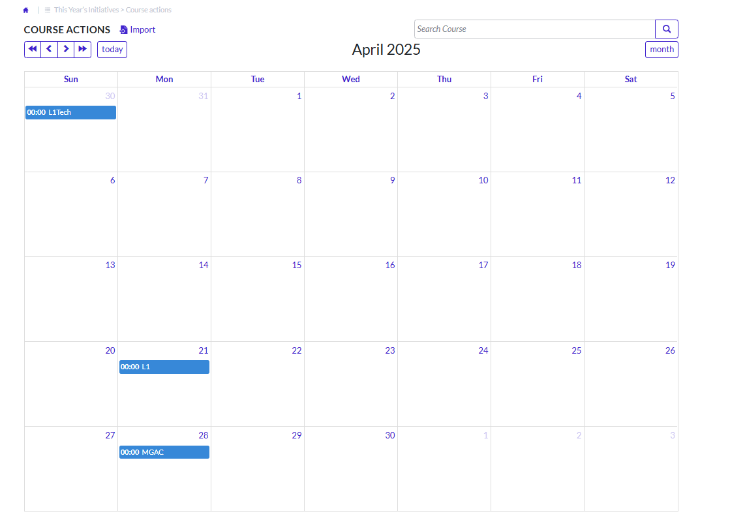
Task: Open the Import function
Action: click(x=137, y=29)
